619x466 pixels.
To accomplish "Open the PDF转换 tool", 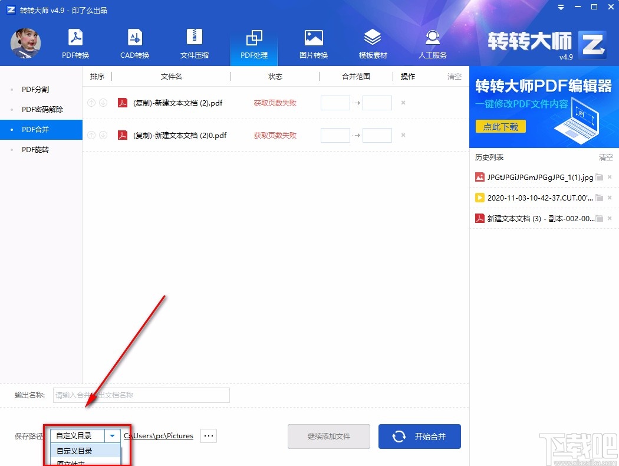I will [x=75, y=43].
